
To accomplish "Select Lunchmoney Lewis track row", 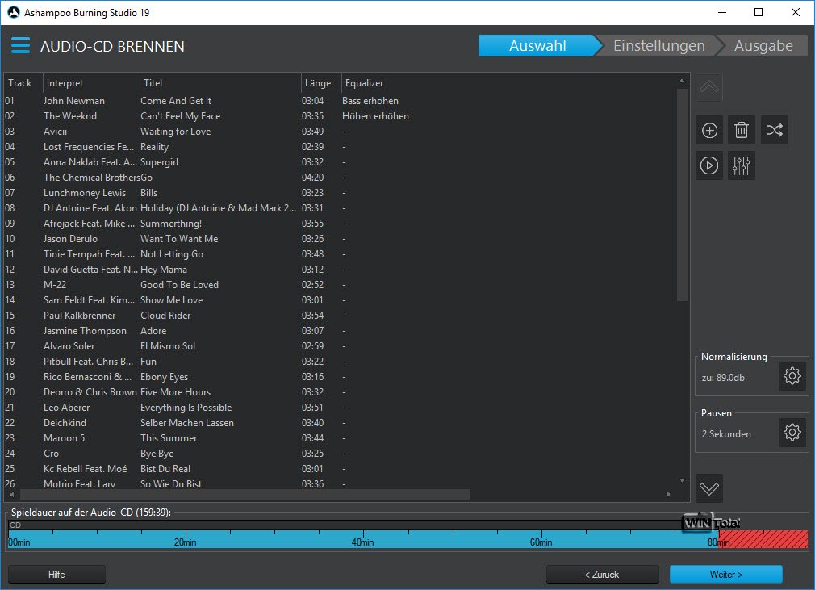I will 341,193.
